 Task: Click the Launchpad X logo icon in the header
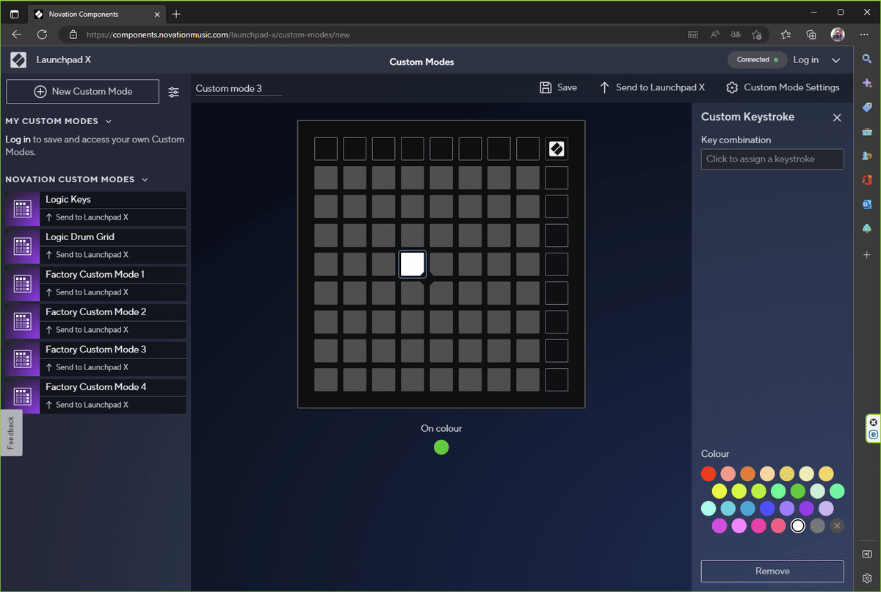point(19,60)
